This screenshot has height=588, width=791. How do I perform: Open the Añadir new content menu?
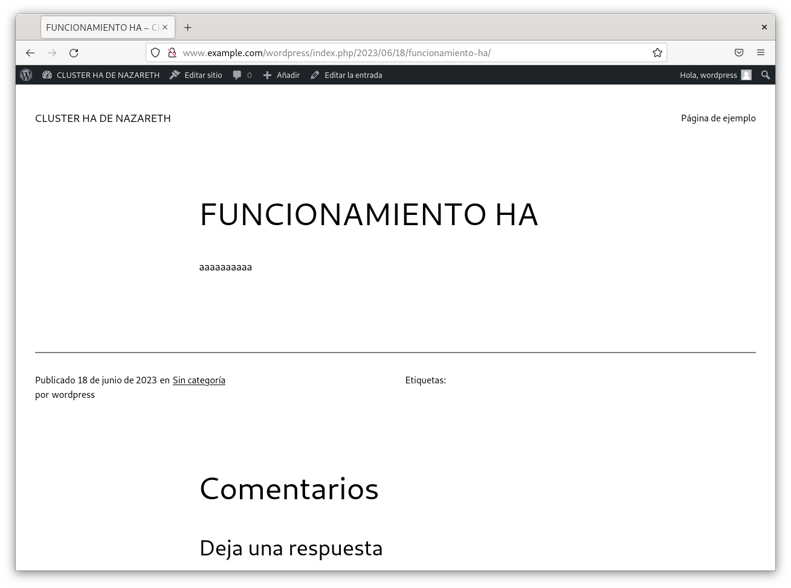click(x=282, y=75)
